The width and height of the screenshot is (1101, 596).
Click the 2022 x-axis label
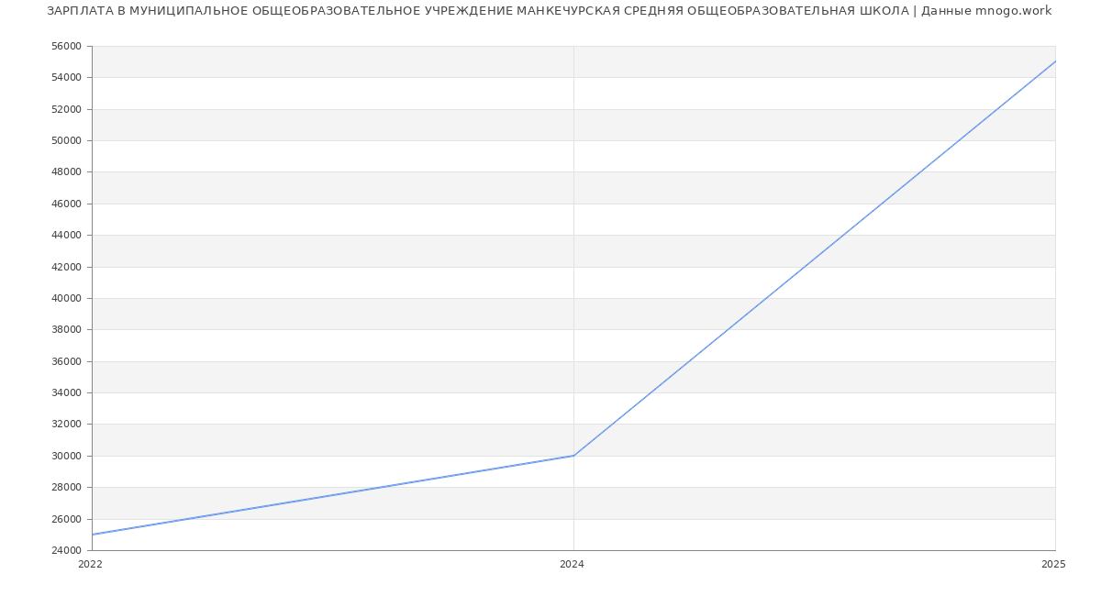tap(91, 565)
